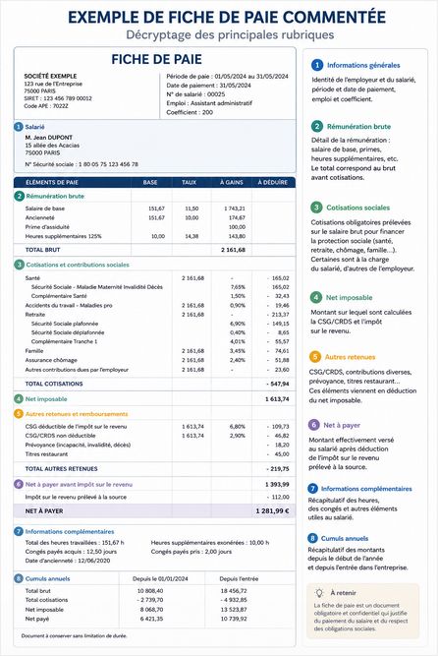This screenshot has height=656, width=438.
Task: Click number 4 badge in the payslip Net imposable row
Action: click(19, 398)
